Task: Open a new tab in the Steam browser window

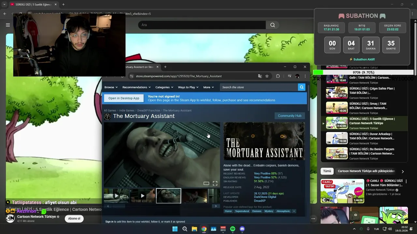Action: (x=165, y=67)
